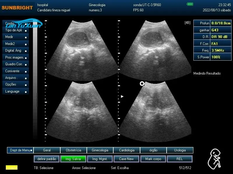
Task: Click the Medindo Resultado: label
Action: (207, 73)
